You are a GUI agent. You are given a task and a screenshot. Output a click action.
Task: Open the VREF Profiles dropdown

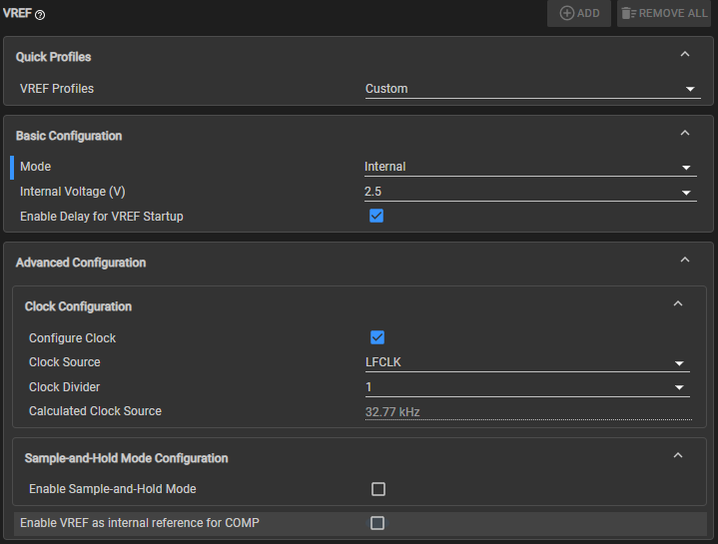533,89
